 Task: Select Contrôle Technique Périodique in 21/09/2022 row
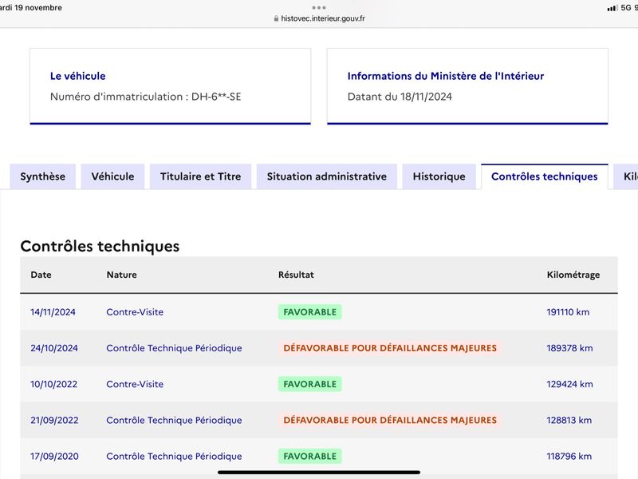174,421
